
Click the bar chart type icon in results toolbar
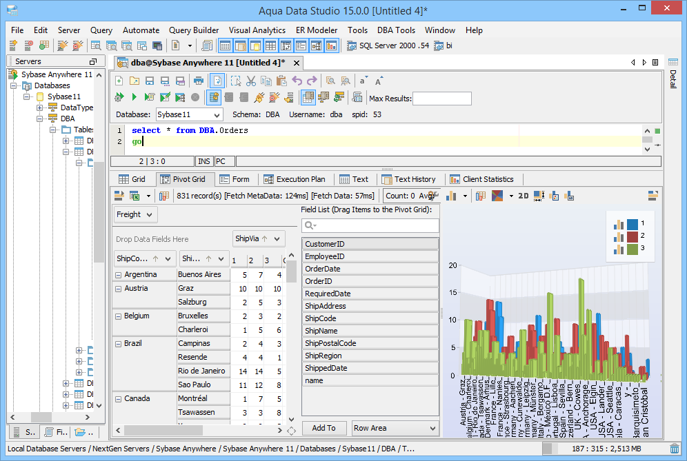(451, 196)
